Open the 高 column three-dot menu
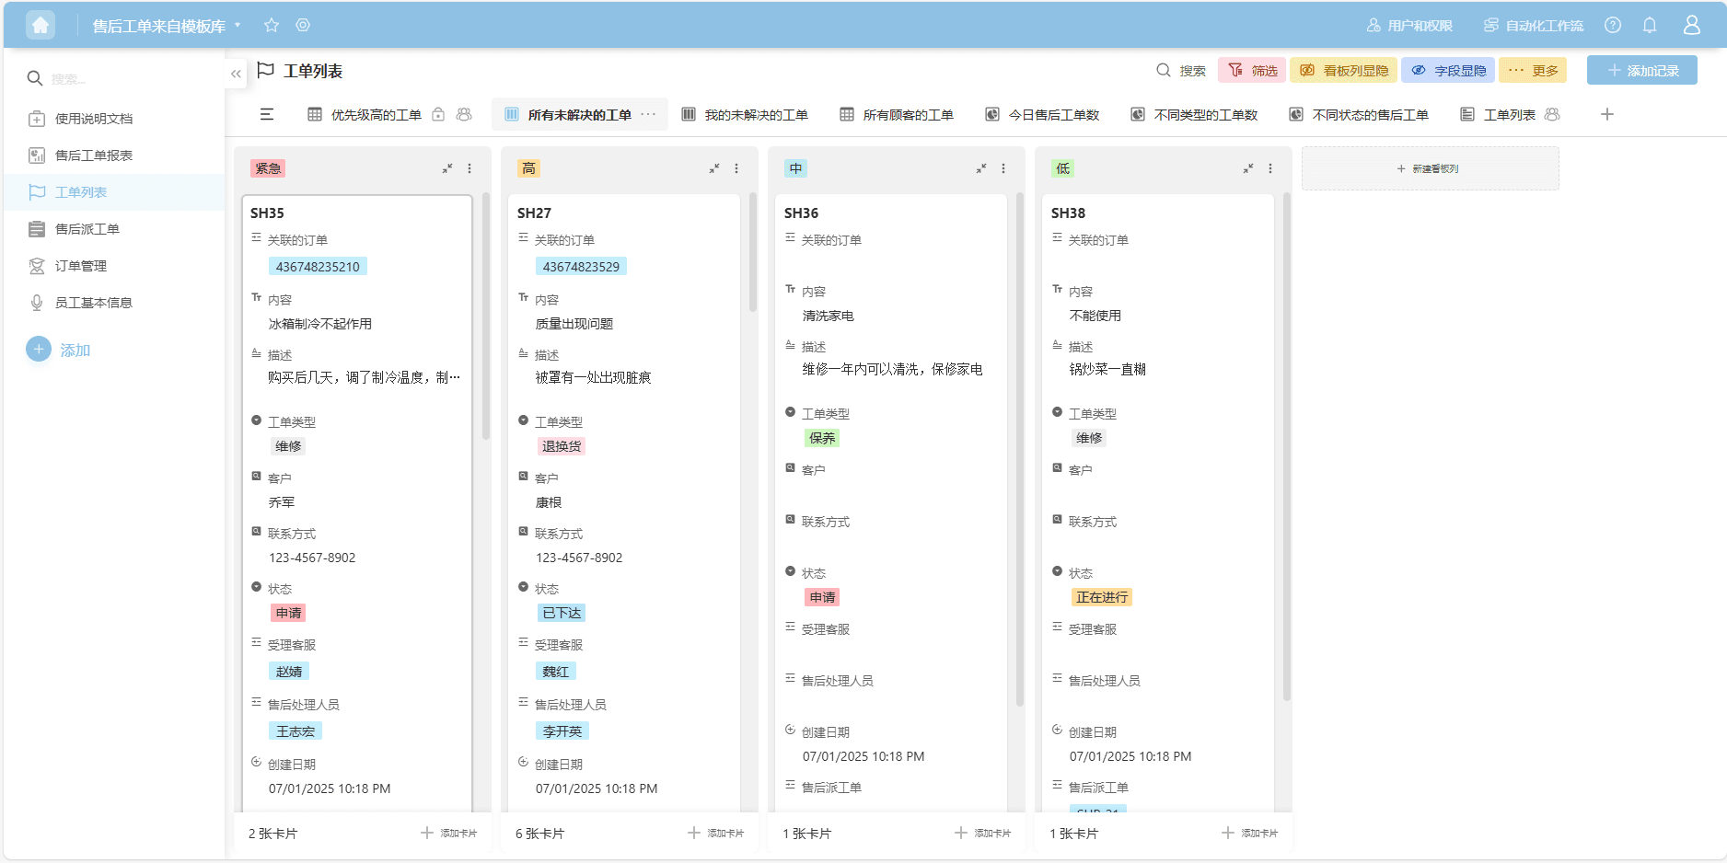The image size is (1727, 863). point(736,168)
